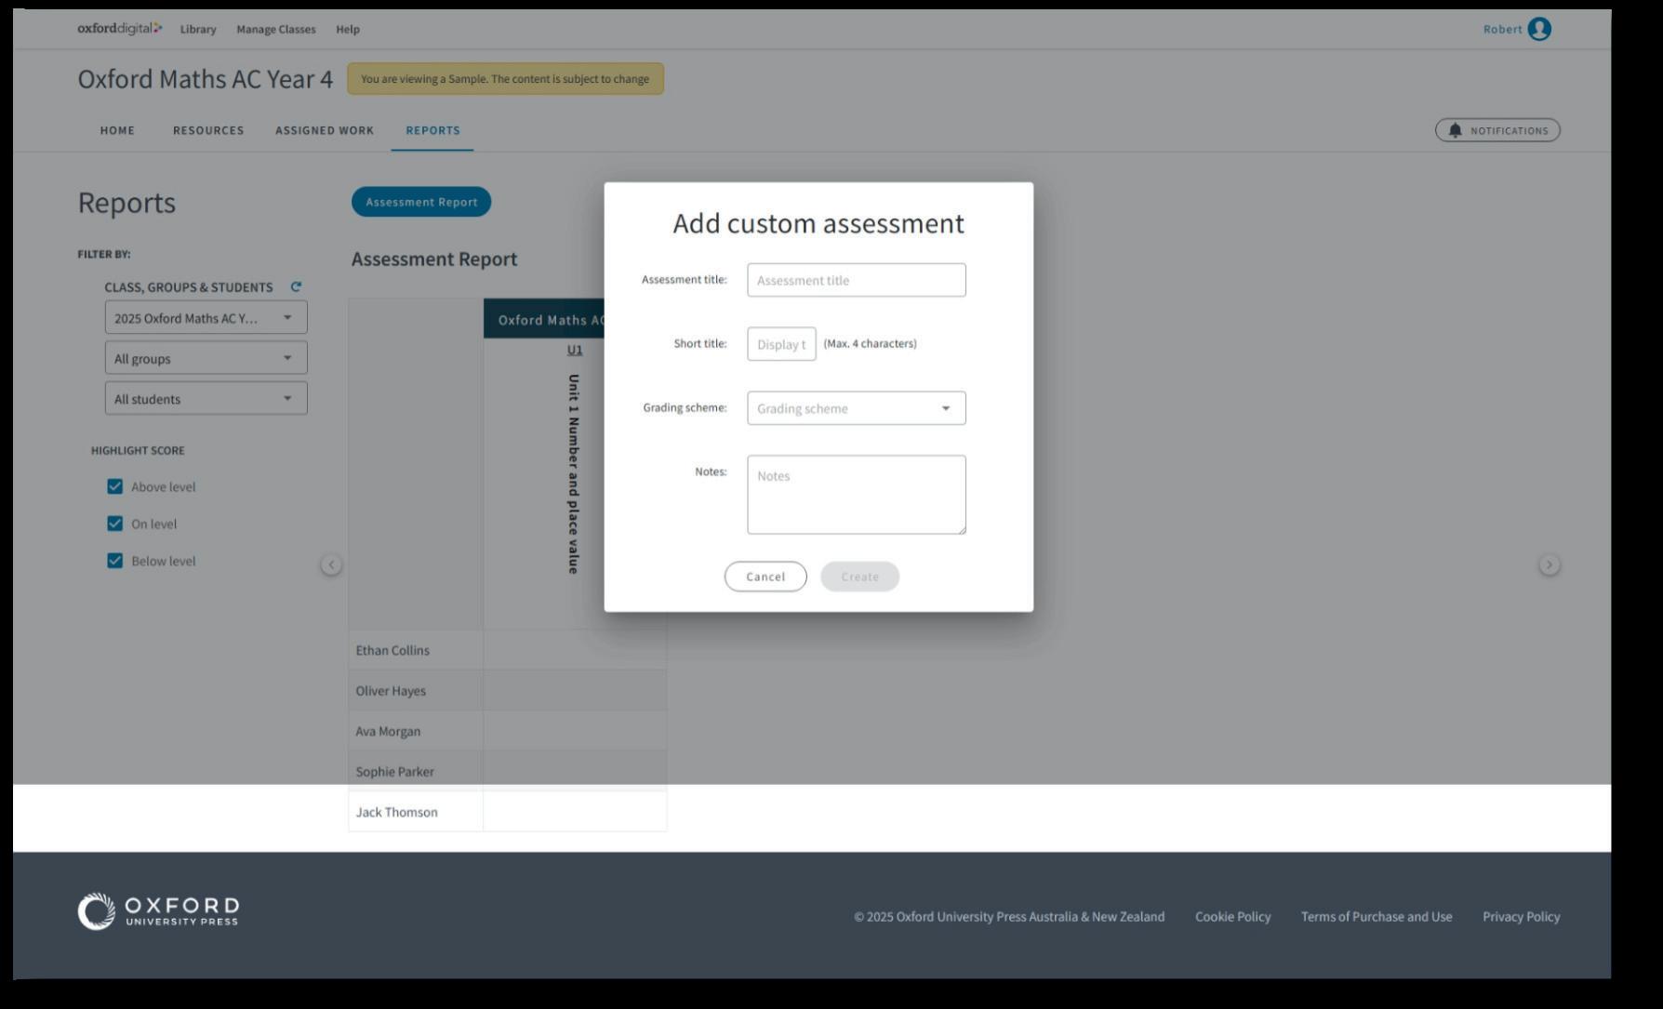1663x1009 pixels.
Task: Click the Cancel button in the dialog
Action: click(x=765, y=577)
